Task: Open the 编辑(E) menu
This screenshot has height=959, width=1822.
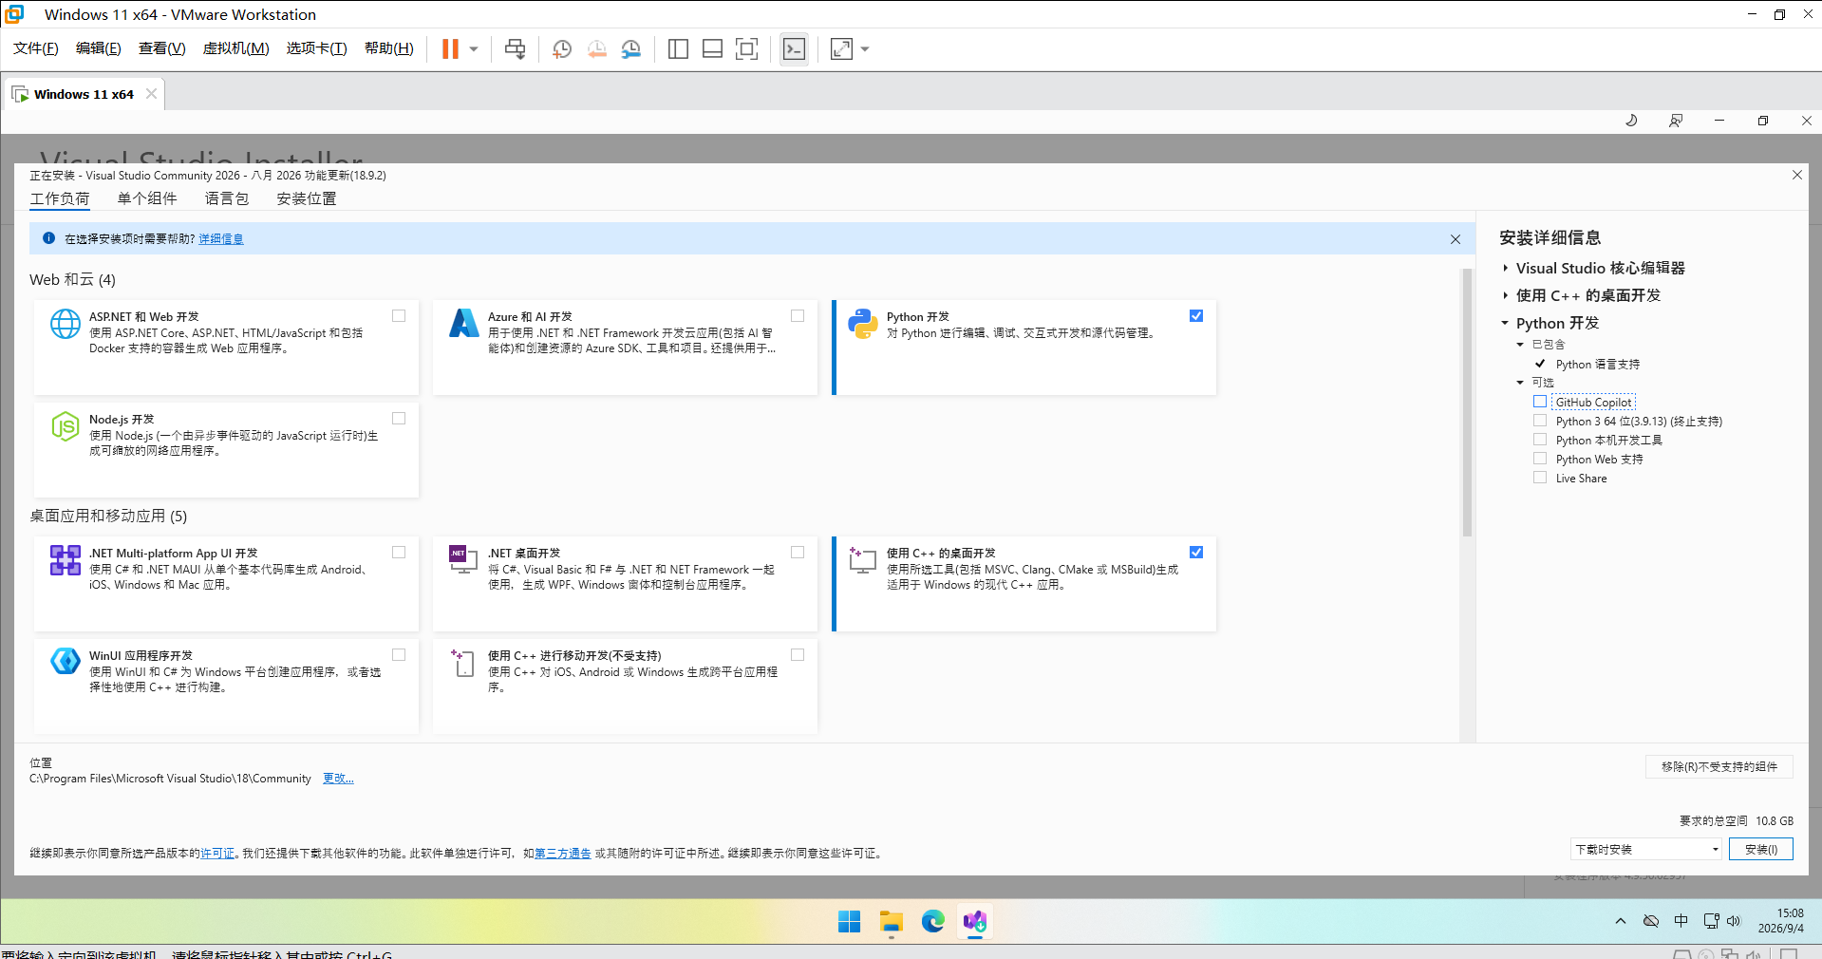Action: (99, 48)
